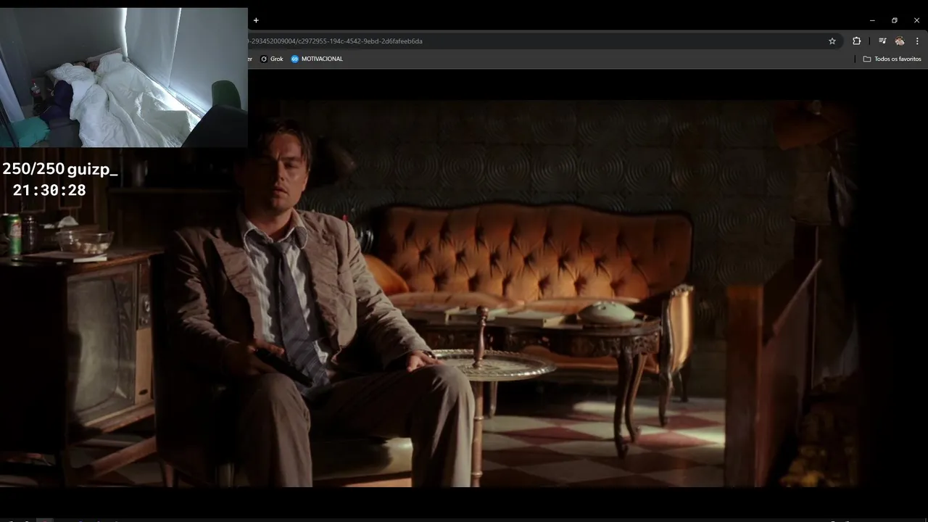The width and height of the screenshot is (928, 522).
Task: Click the webcam overlay thumbnail
Action: point(124,78)
